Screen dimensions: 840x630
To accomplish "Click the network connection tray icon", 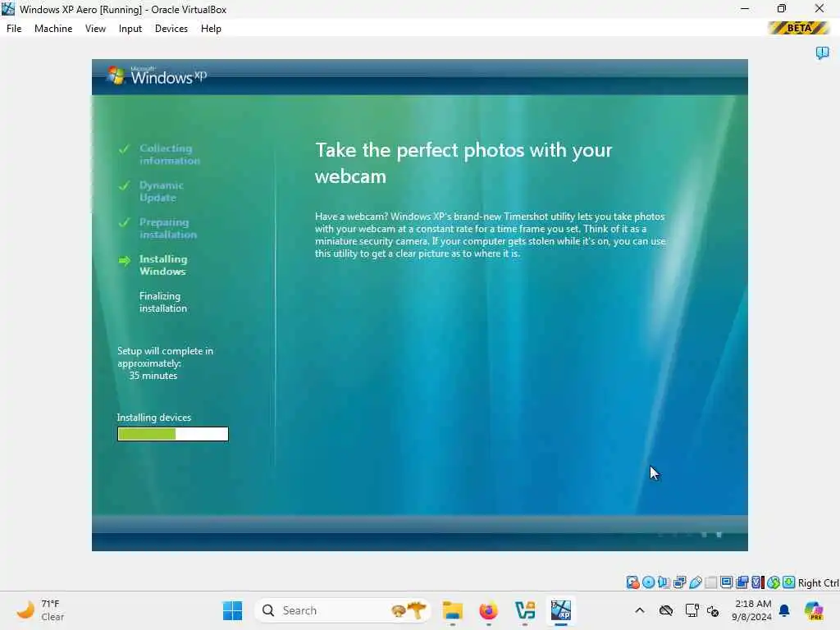I will pos(692,610).
